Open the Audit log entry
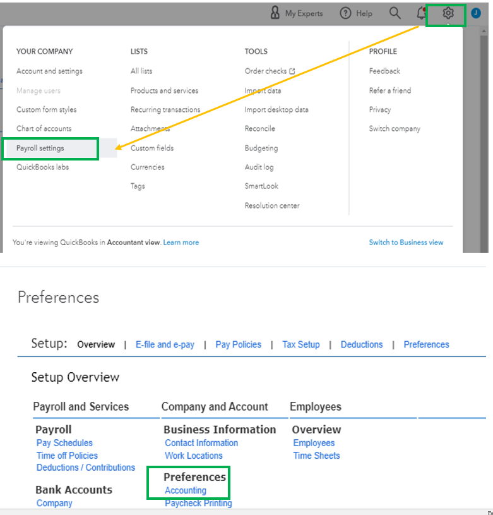The width and height of the screenshot is (493, 515). coord(259,167)
